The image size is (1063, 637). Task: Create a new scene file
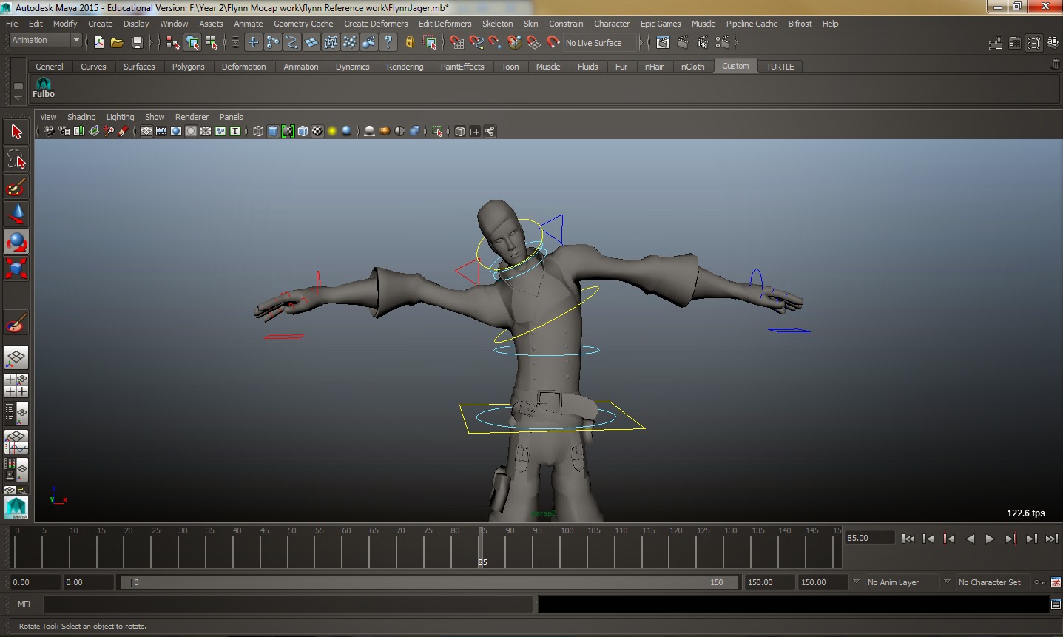98,43
